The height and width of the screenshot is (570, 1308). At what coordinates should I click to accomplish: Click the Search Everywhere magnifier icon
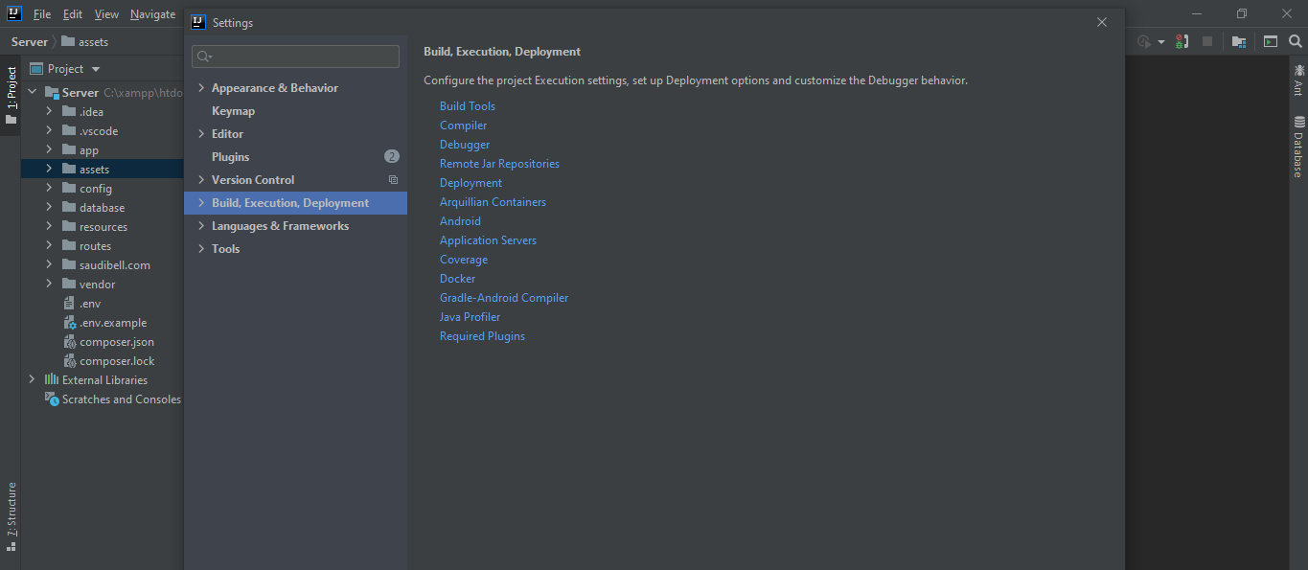click(x=1295, y=41)
